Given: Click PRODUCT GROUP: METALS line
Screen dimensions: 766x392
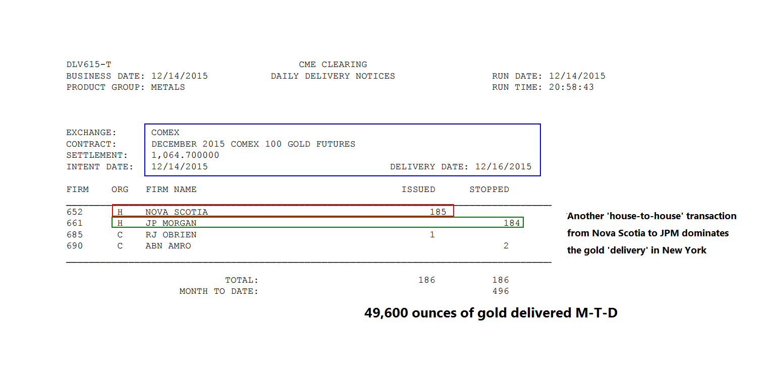Looking at the screenshot, I should (x=126, y=87).
